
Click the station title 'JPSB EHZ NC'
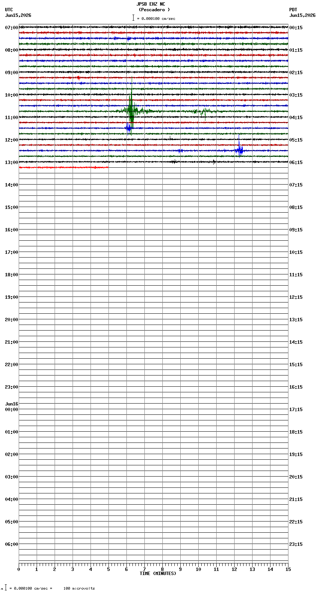(151, 4)
